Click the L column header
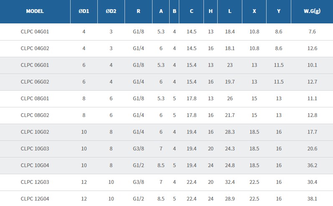 coord(230,11)
